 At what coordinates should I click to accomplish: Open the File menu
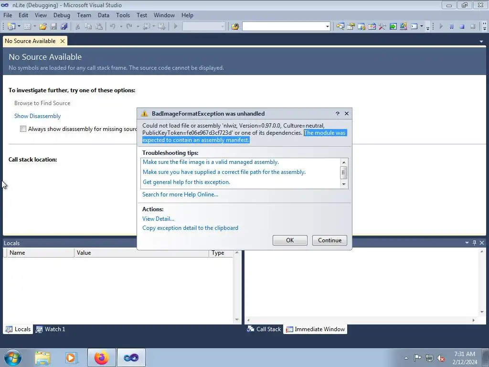tap(8, 15)
